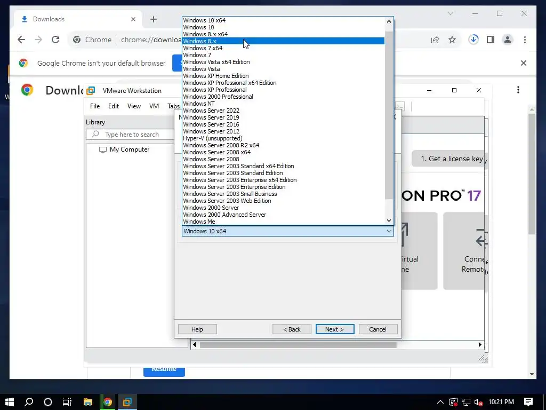Open VMware View menu
546x410 pixels.
pos(134,106)
